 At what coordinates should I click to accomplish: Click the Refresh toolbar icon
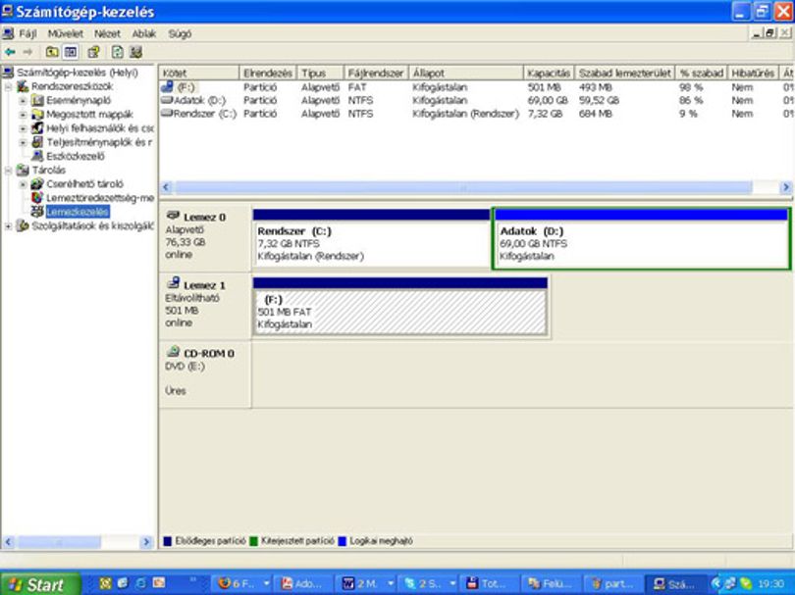(117, 52)
